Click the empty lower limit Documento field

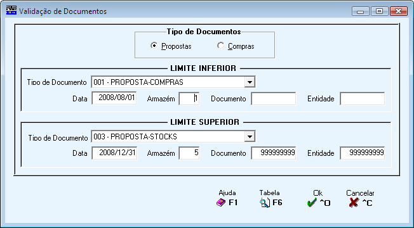coord(274,98)
